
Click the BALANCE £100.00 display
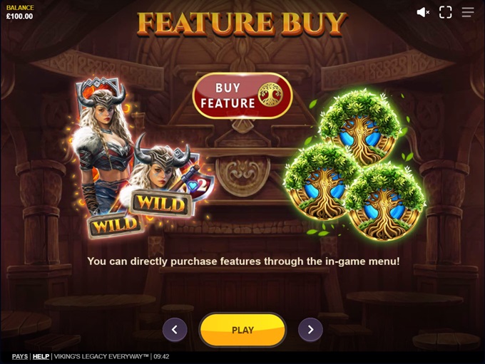[x=20, y=12]
